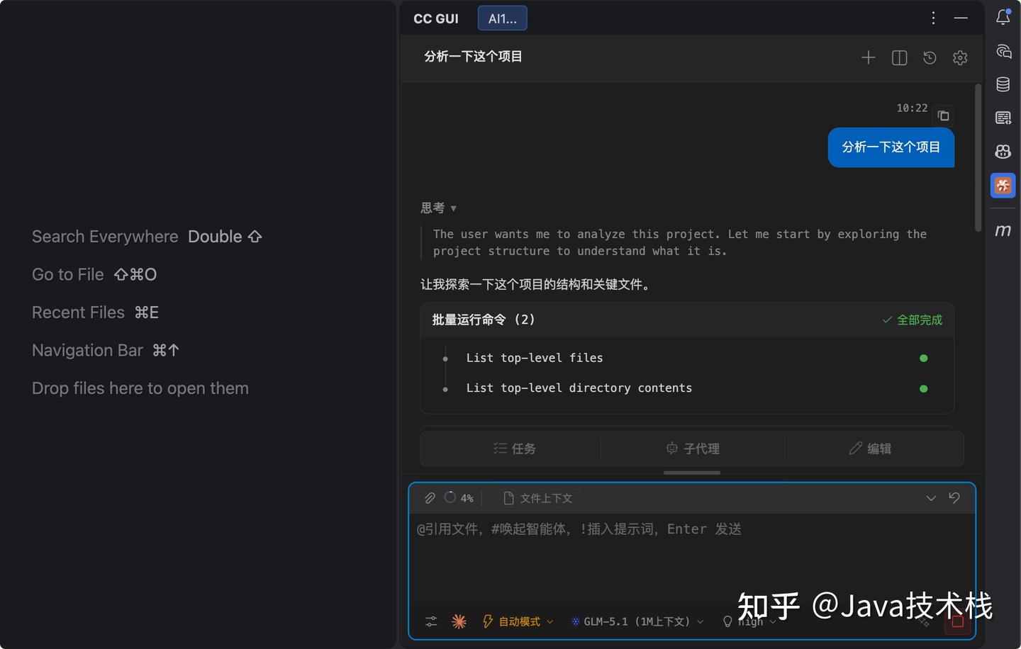Open the reasoning effort 'high' dropdown
This screenshot has width=1021, height=649.
(749, 621)
